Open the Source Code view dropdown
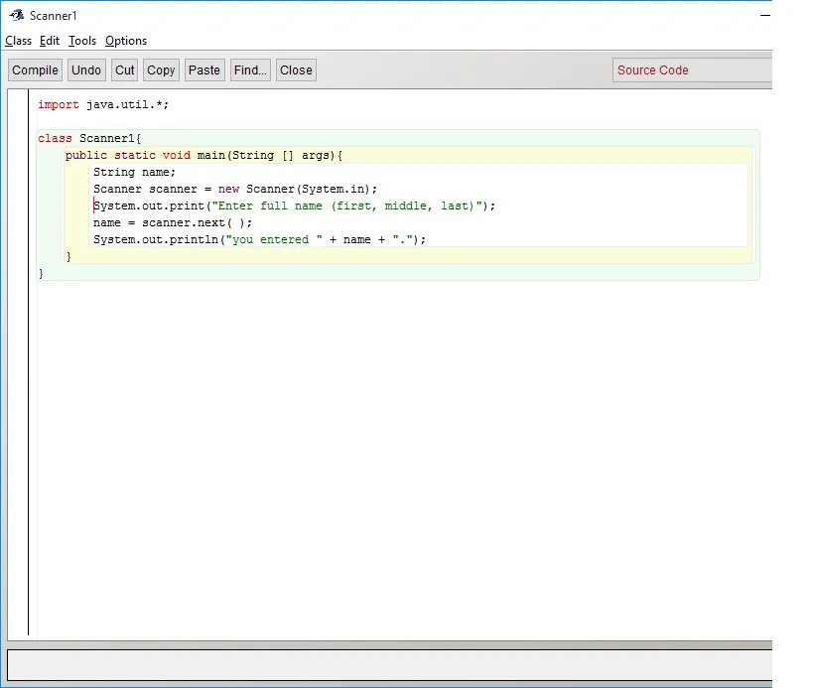This screenshot has height=688, width=813. pyautogui.click(x=692, y=70)
